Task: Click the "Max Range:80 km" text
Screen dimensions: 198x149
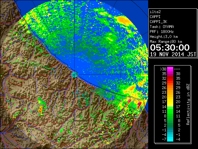Action: tap(166, 42)
